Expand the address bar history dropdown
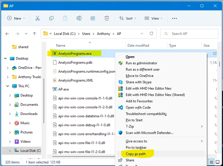The height and width of the screenshot is (166, 223). [142, 33]
